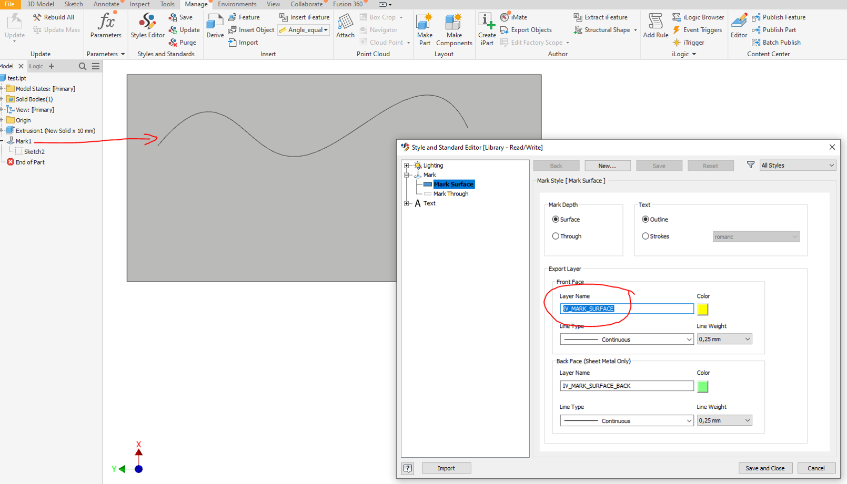The height and width of the screenshot is (484, 847).
Task: Select the Through mark depth option
Action: tap(556, 236)
